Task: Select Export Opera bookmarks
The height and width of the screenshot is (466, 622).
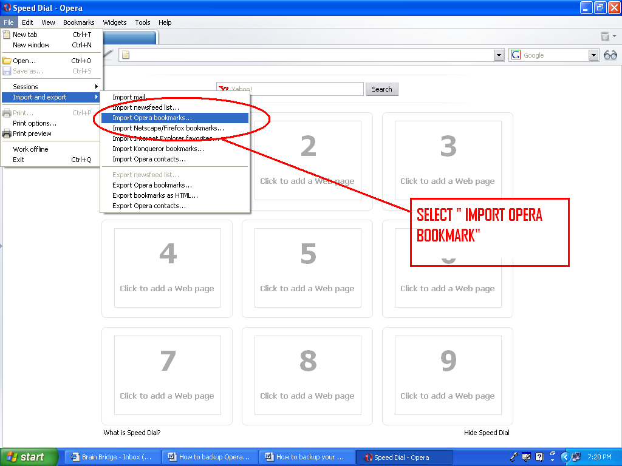Action: click(x=175, y=185)
